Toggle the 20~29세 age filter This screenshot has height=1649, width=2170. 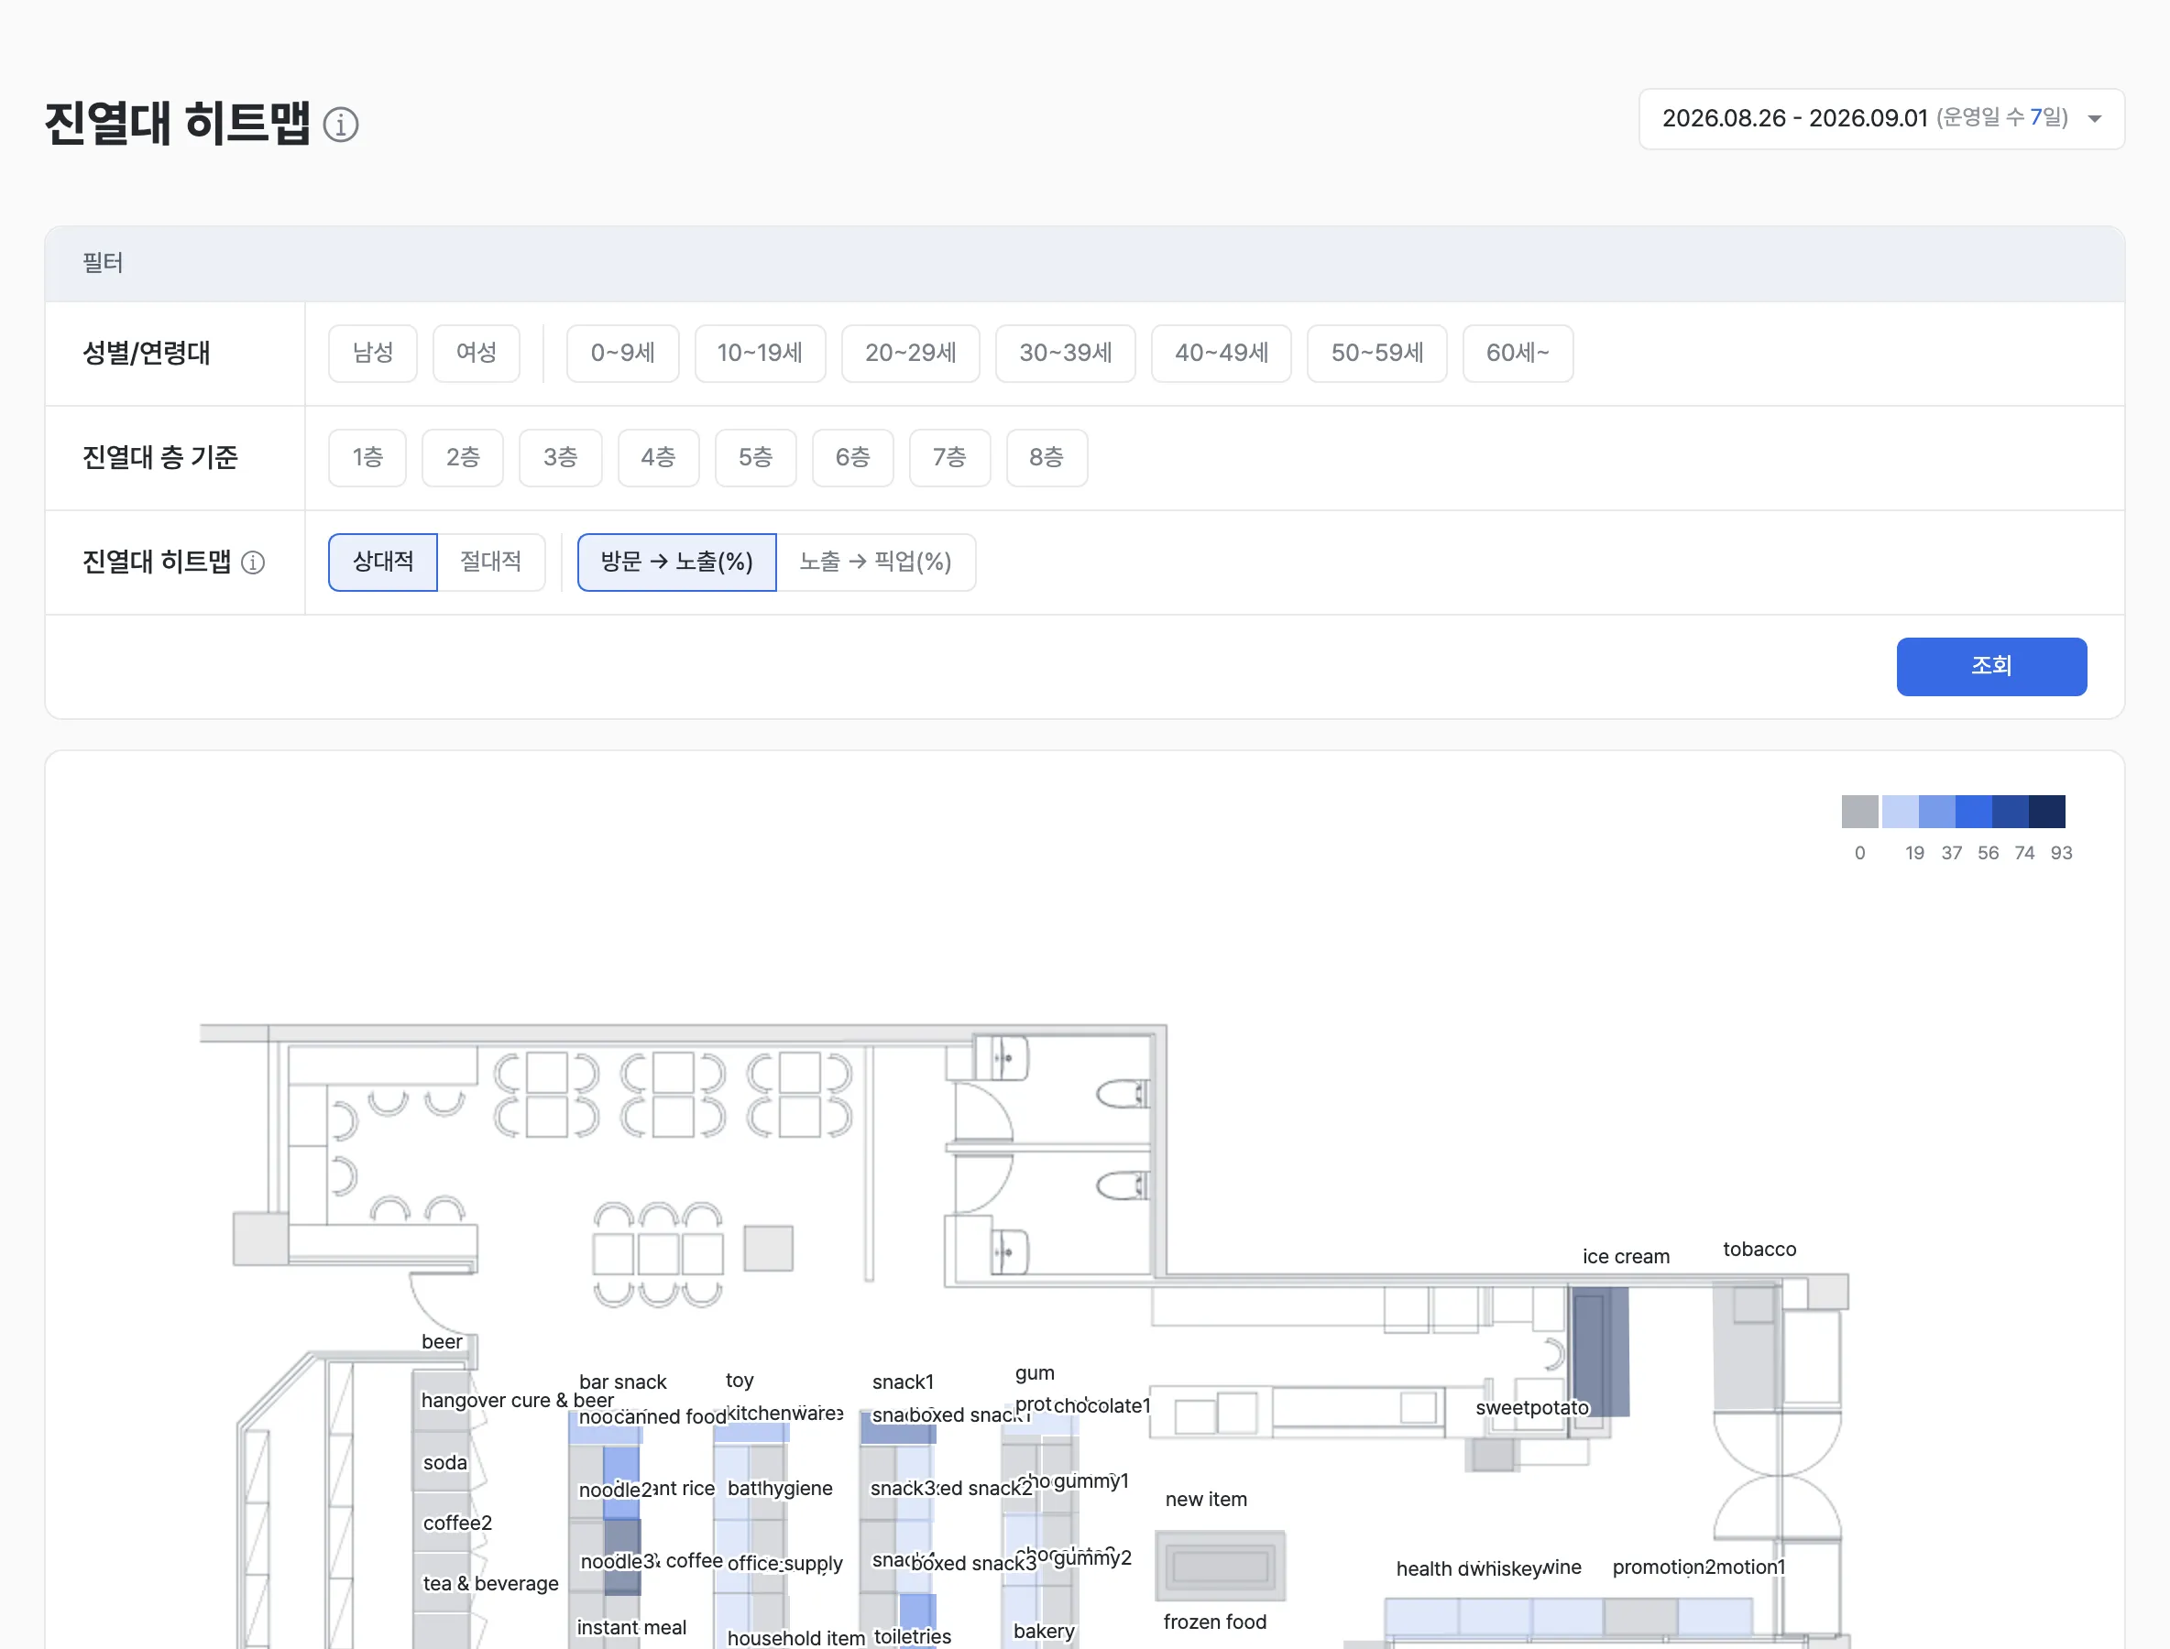pos(910,354)
